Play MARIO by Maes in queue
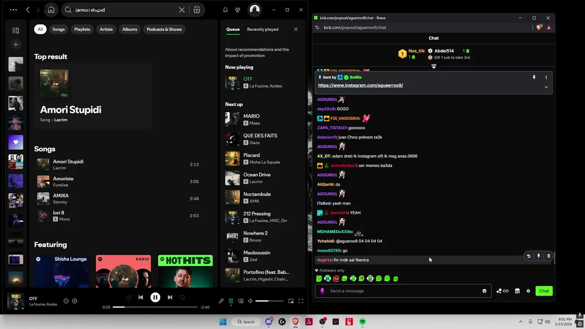Viewport: 585px width, 329px height. pyautogui.click(x=262, y=119)
